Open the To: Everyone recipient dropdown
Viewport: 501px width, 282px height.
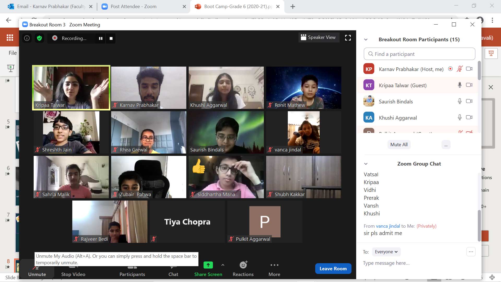[386, 252]
